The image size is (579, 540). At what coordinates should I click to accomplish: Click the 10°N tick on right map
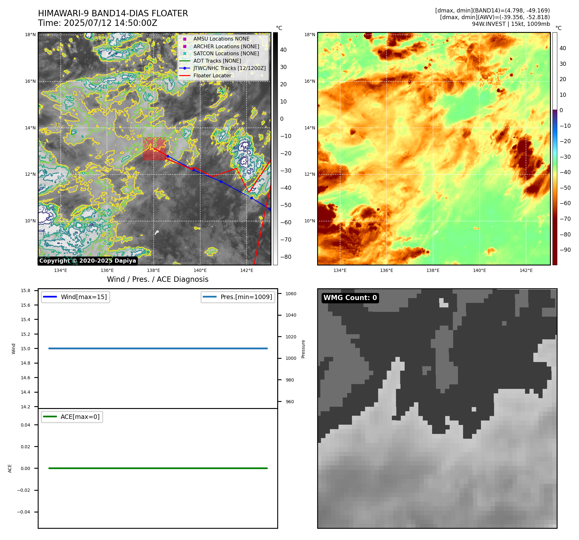coord(310,221)
